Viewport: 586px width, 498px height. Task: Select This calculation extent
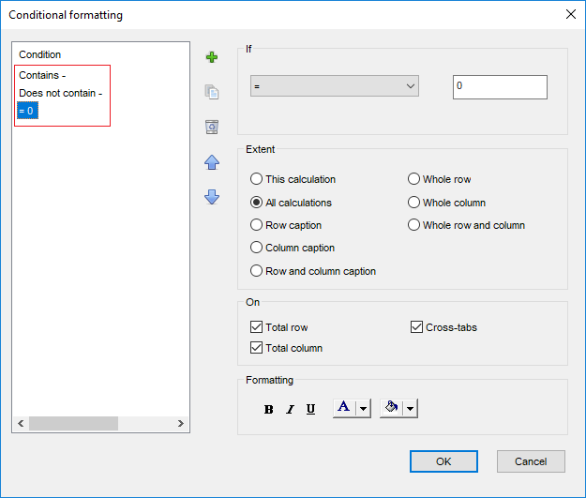pos(293,179)
